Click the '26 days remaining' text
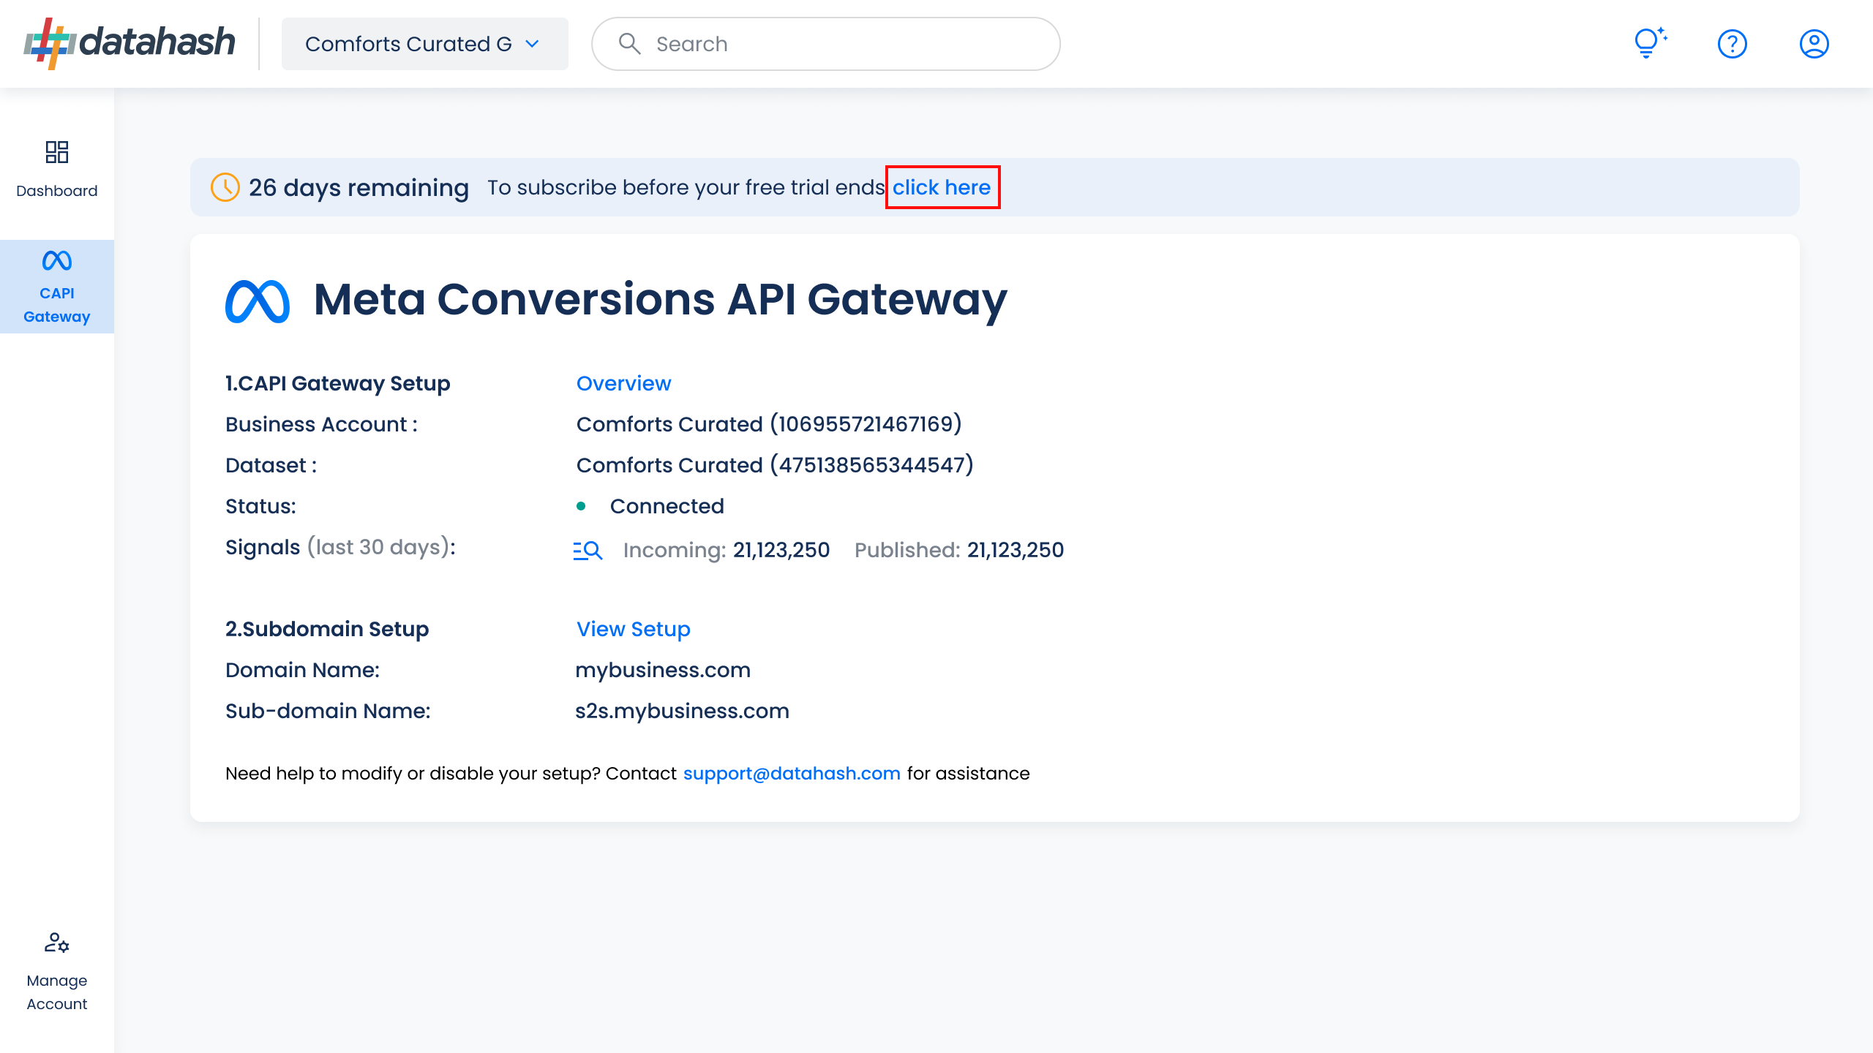This screenshot has width=1873, height=1053. [359, 187]
